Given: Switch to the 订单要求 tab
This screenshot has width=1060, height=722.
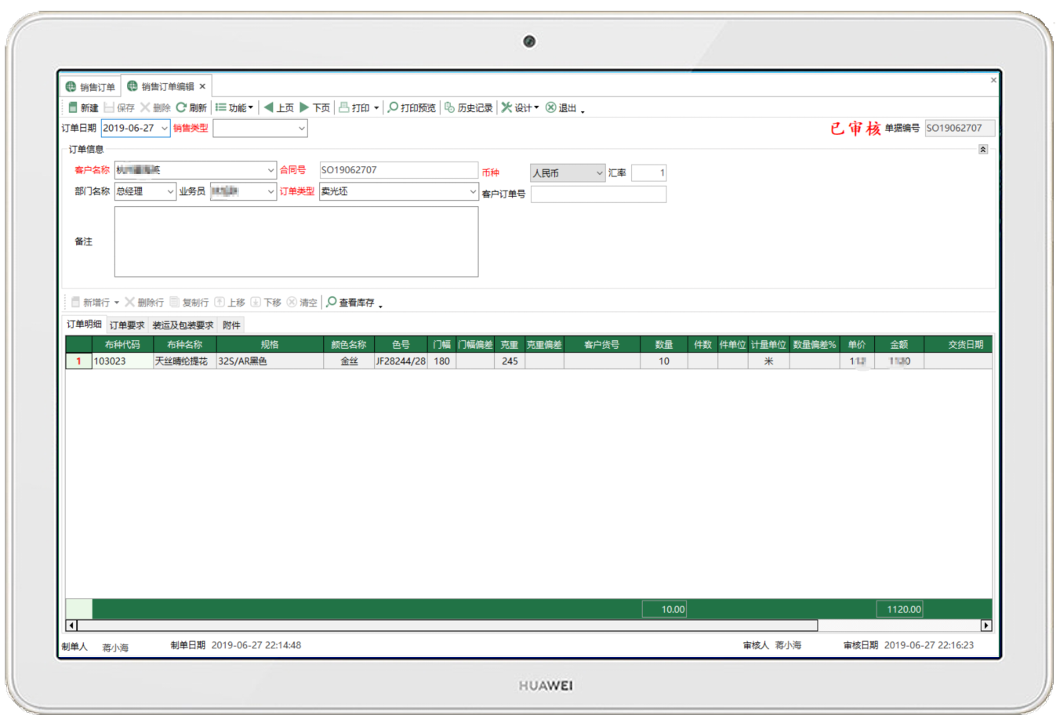Looking at the screenshot, I should (x=126, y=325).
